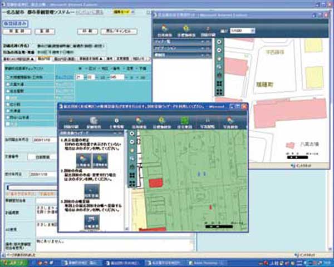This screenshot has width=334, height=267.
Task: Select the hand pan tool beside the green map
Action: [x=132, y=150]
